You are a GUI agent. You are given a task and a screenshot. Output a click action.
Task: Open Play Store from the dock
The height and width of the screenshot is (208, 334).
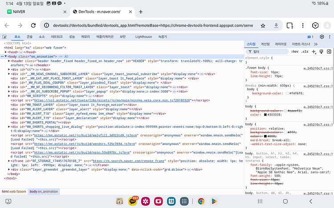(x=214, y=201)
